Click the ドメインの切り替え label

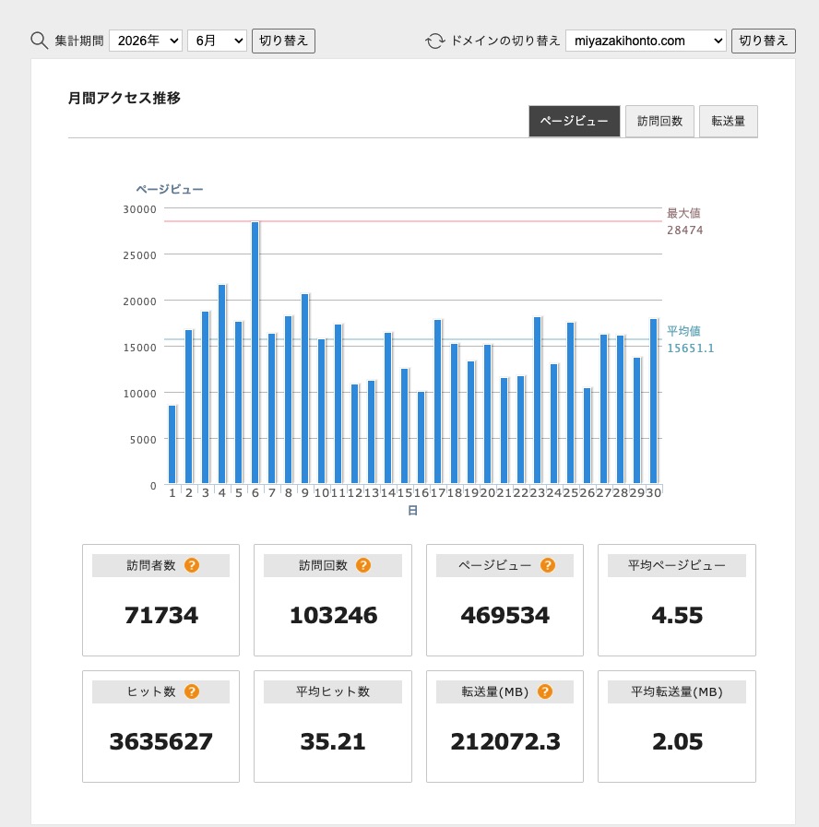point(505,41)
